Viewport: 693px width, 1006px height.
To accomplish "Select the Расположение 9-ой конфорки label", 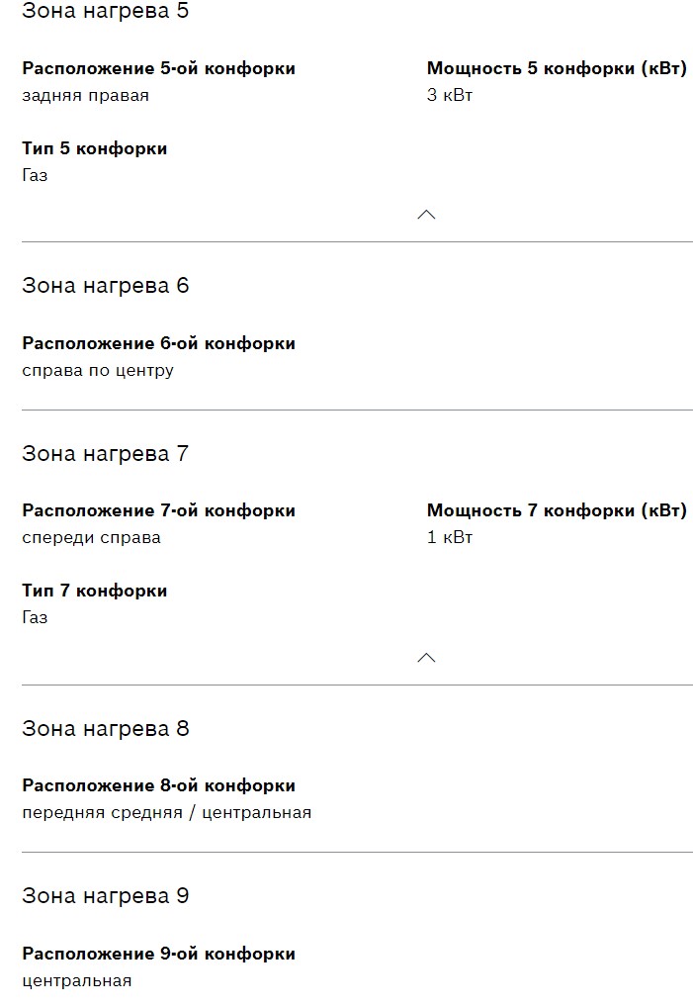I will pyautogui.click(x=158, y=955).
